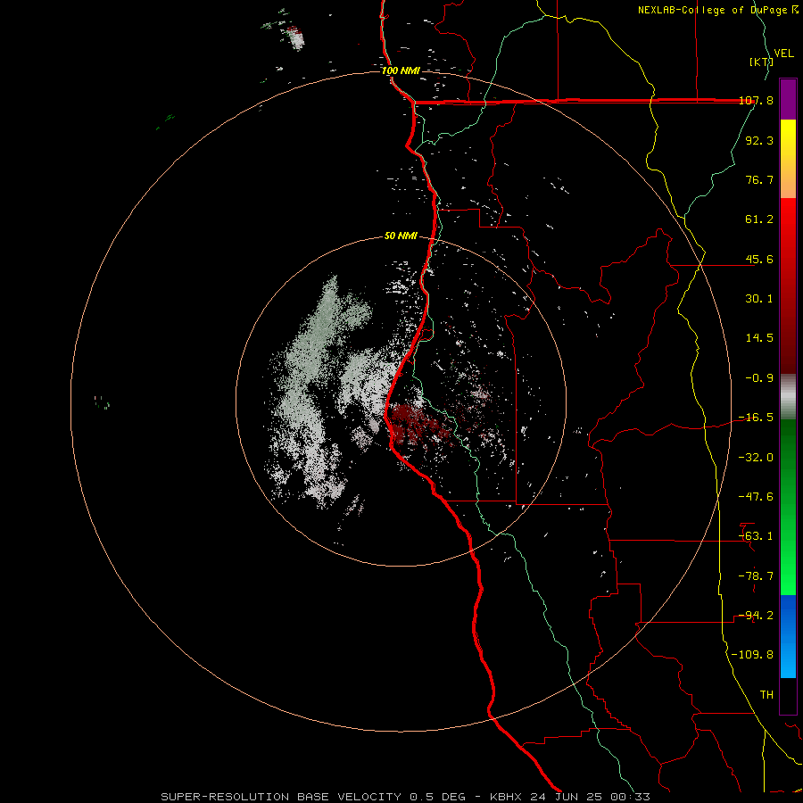Image resolution: width=803 pixels, height=803 pixels.
Task: Select the 30.1 scale value
Action: coord(759,299)
